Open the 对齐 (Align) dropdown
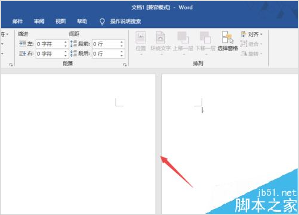299x215 pixels. point(252,34)
